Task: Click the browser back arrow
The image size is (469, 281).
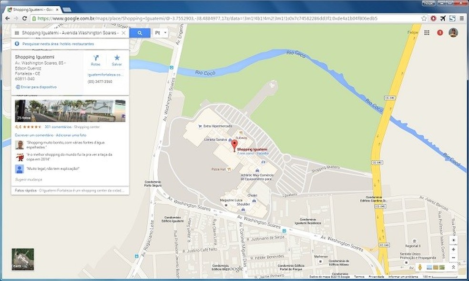Action: coord(8,18)
